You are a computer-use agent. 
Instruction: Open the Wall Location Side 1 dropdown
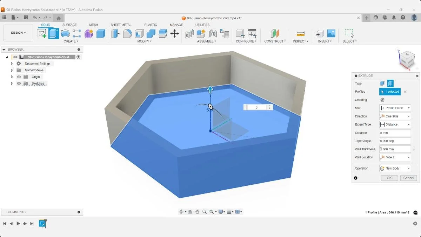point(395,157)
